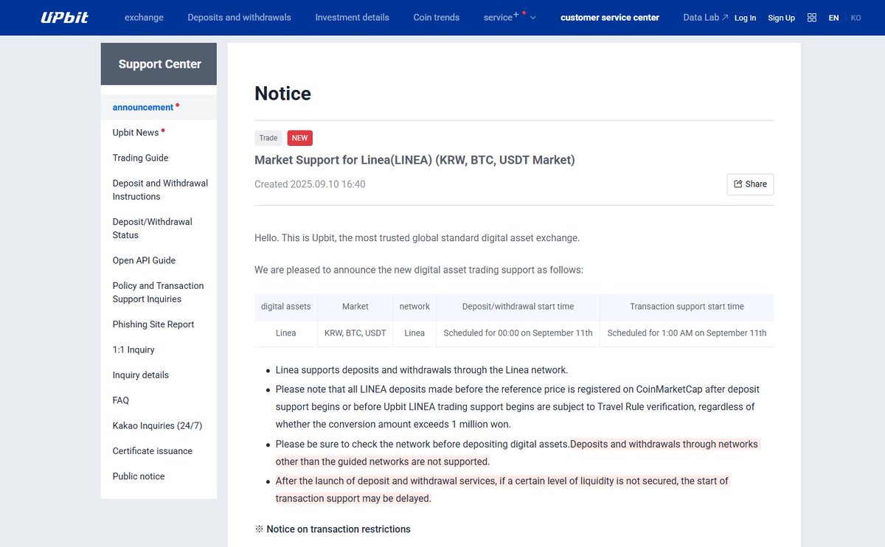Select announcement in sidebar
Image resolution: width=885 pixels, height=547 pixels.
159,107
